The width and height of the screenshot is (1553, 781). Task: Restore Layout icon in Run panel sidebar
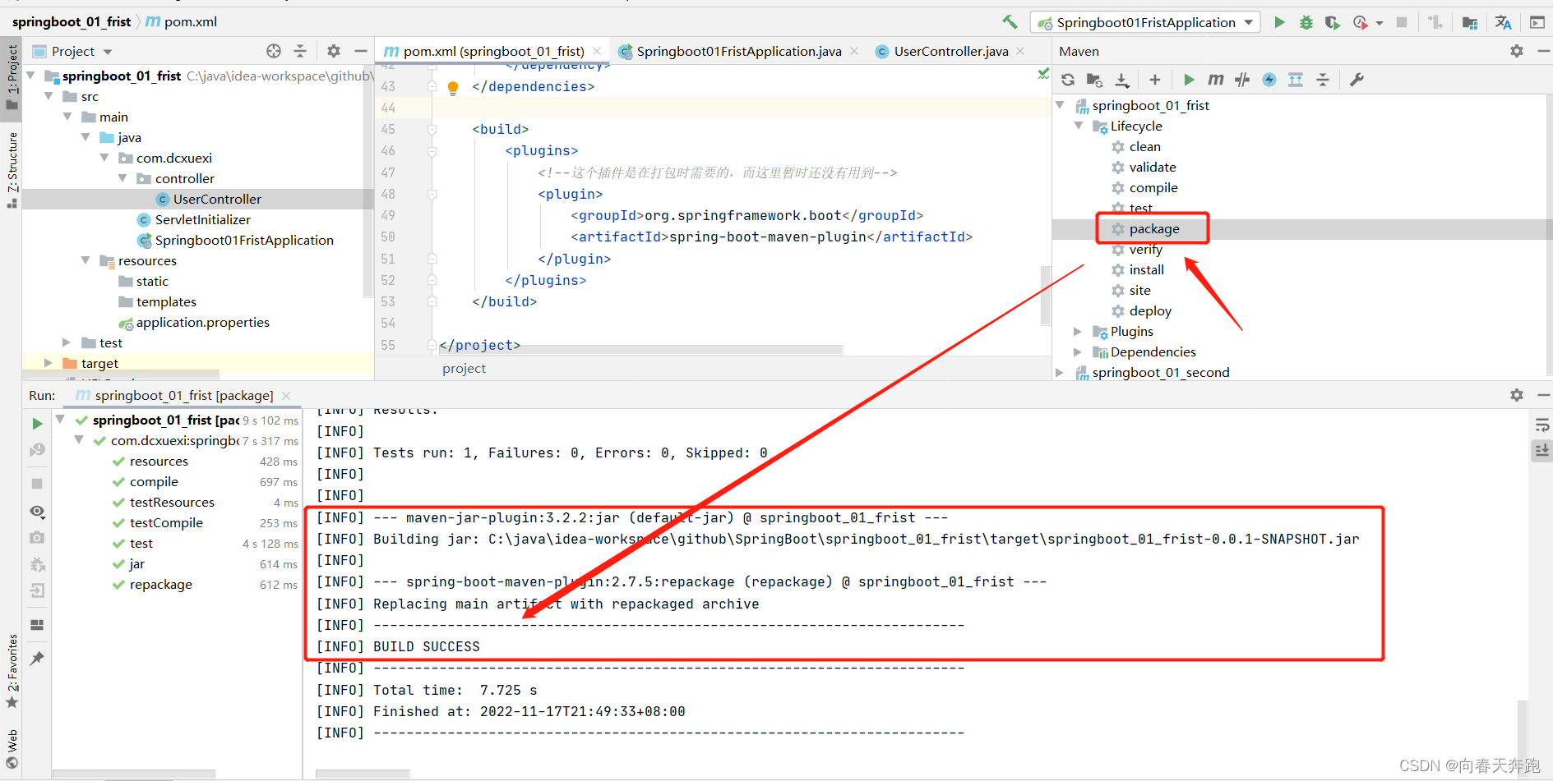37,625
